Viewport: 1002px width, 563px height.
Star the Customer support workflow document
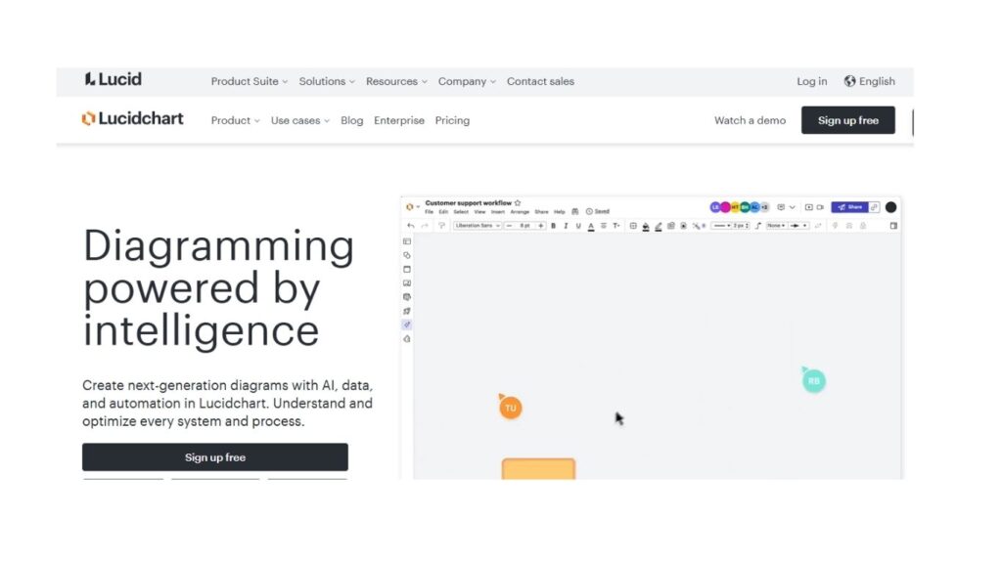tap(518, 203)
